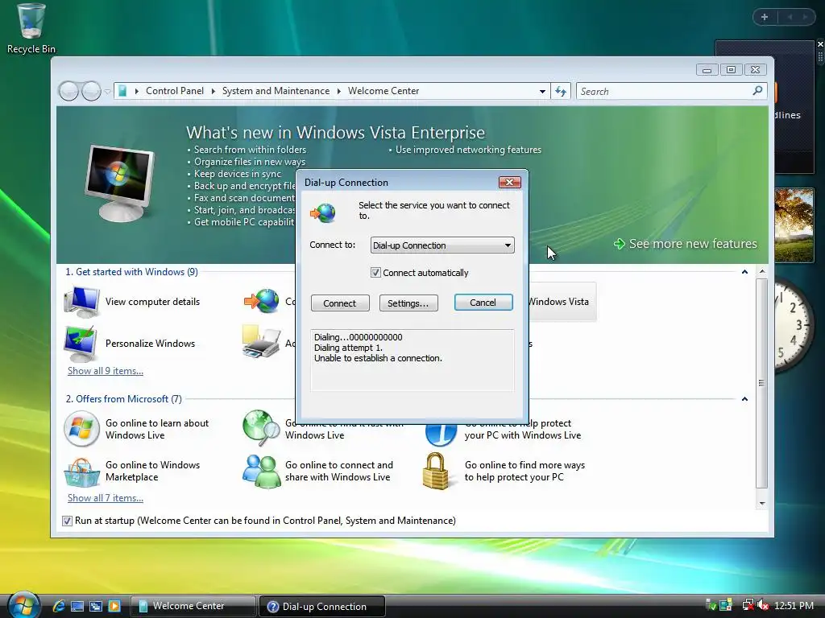This screenshot has width=825, height=618.
Task: Click Show Desktop icon in Quick Launch
Action: click(77, 606)
